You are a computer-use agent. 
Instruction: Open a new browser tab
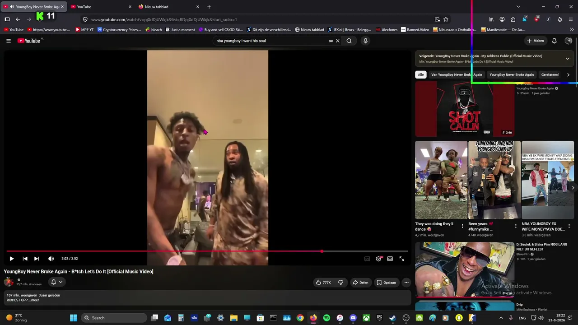point(209,7)
